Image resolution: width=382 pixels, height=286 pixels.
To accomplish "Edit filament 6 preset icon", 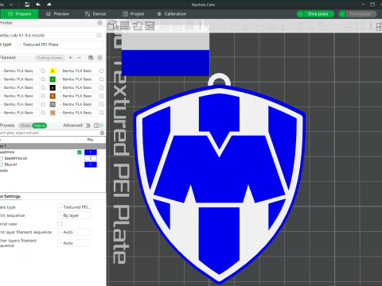I will 102,87.
